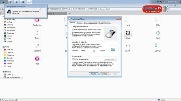Screen dimensions: 181x101
Task: Select the Hand cursor file
Action: [128, 21]
